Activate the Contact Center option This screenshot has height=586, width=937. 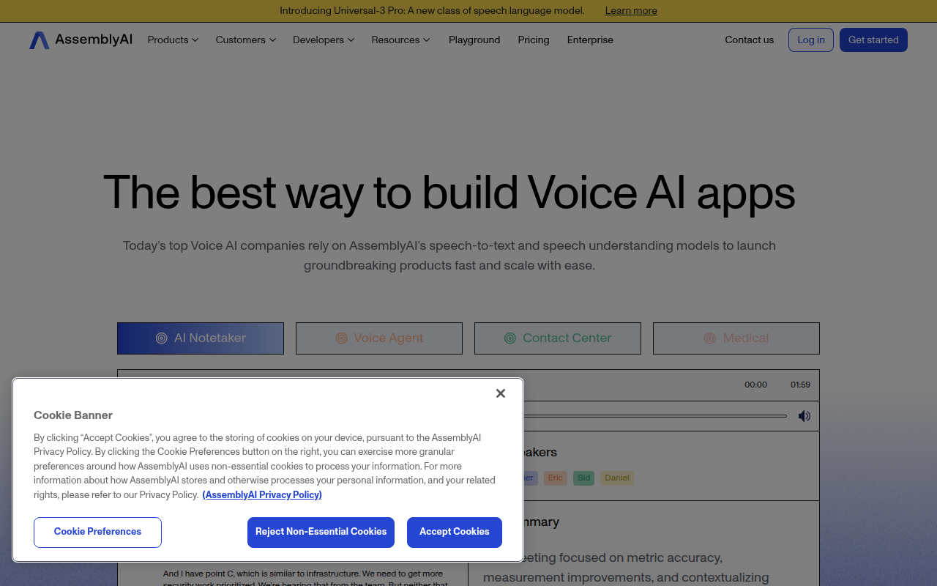click(x=558, y=338)
